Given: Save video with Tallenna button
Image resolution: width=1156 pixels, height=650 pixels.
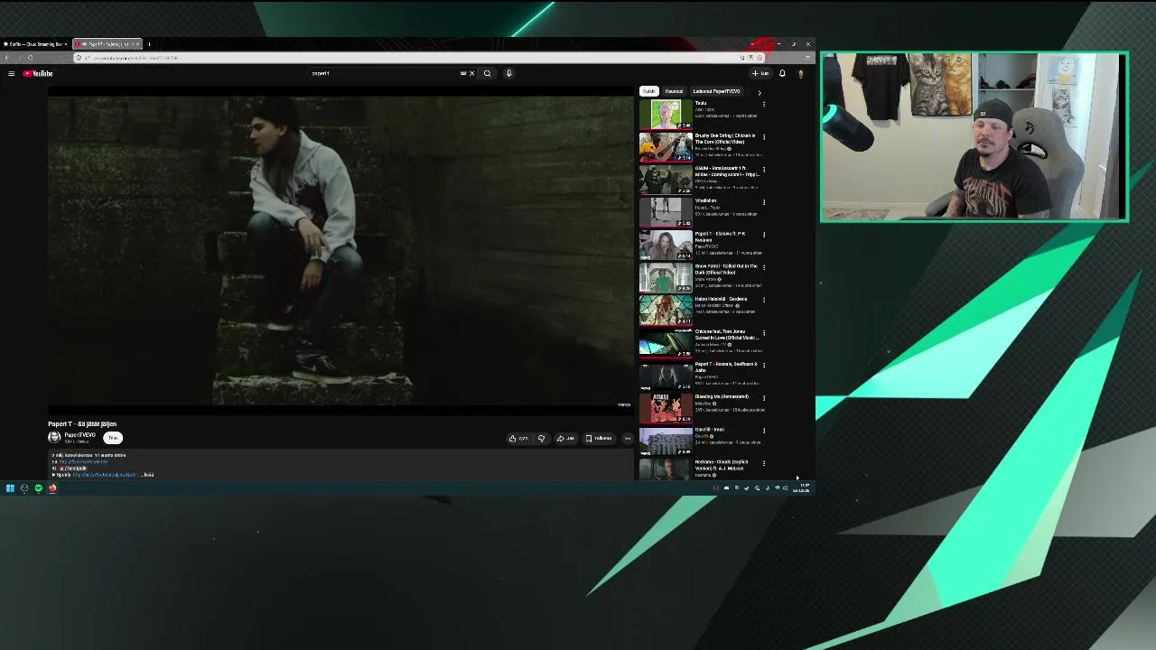Looking at the screenshot, I should pos(599,439).
